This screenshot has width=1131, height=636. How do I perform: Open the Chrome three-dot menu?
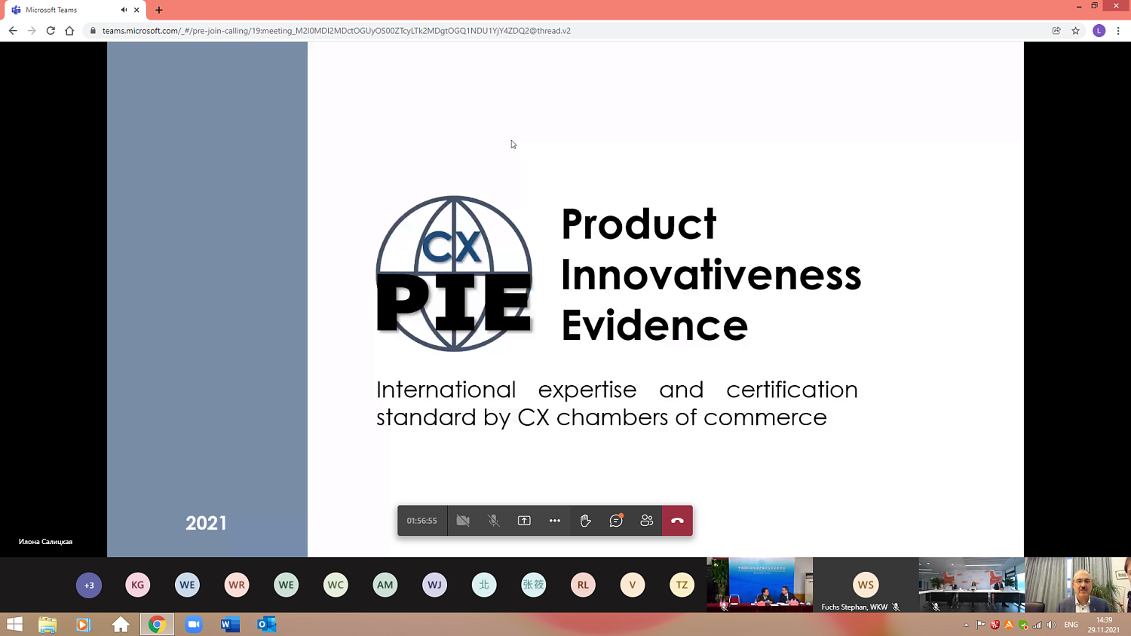coord(1118,31)
